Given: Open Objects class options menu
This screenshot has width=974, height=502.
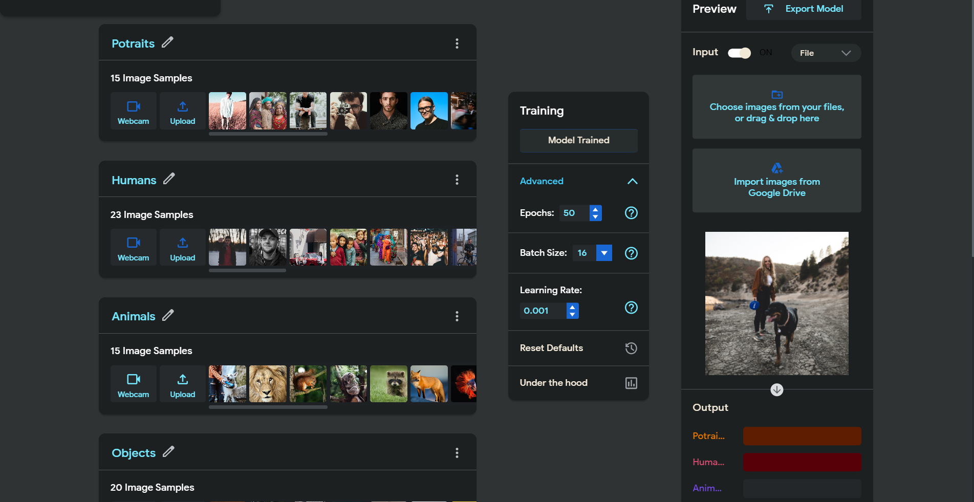Looking at the screenshot, I should coord(457,453).
